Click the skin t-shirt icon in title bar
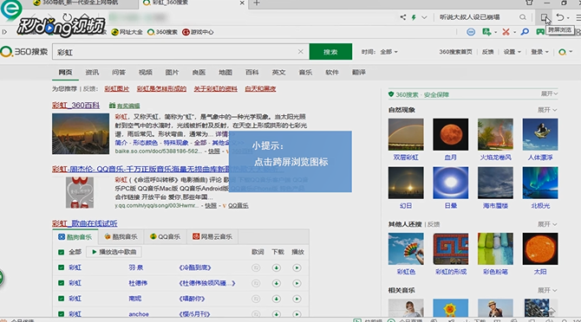The width and height of the screenshot is (581, 322). [x=529, y=3]
